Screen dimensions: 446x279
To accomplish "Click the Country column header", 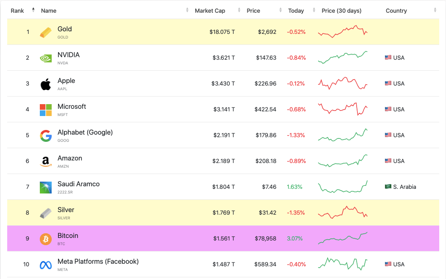I will (x=396, y=11).
